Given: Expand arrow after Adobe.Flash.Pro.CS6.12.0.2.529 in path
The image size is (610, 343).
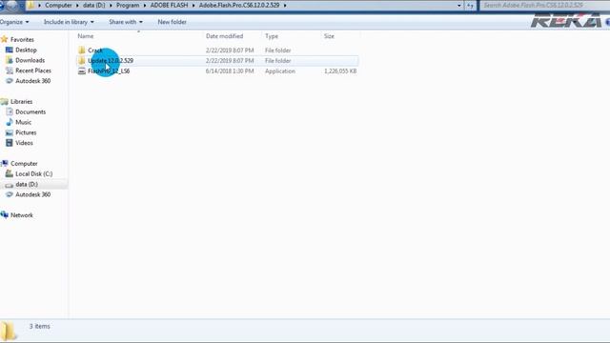Looking at the screenshot, I should 285,6.
